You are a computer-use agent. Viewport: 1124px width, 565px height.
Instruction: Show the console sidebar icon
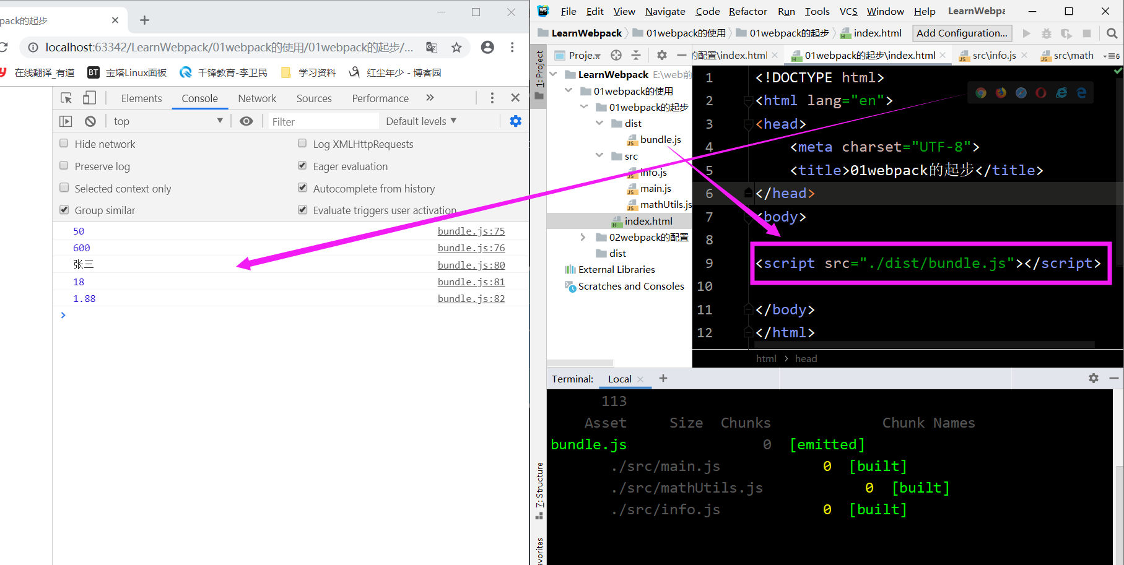(x=66, y=121)
